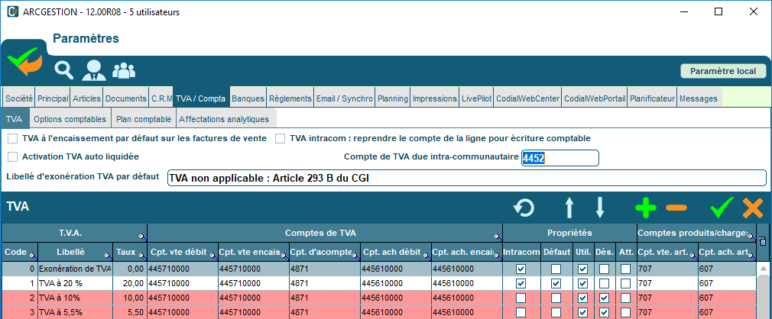Screen dimensions: 772x319
Task: Cancel TVA edits with orange X
Action: 753,207
